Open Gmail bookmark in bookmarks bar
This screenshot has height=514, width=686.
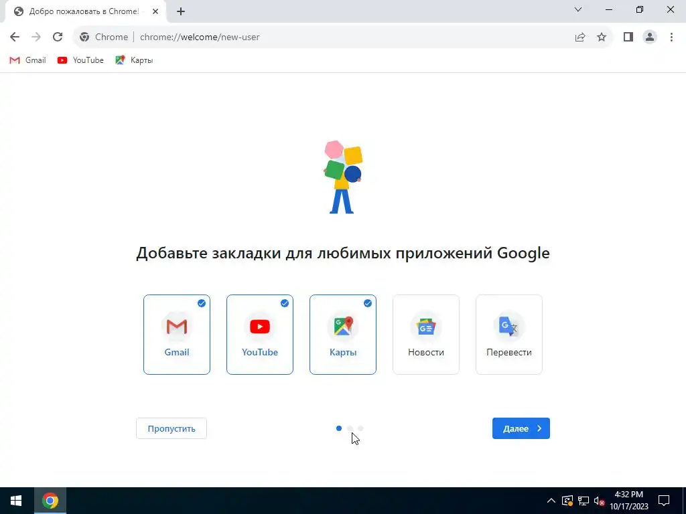(x=27, y=60)
